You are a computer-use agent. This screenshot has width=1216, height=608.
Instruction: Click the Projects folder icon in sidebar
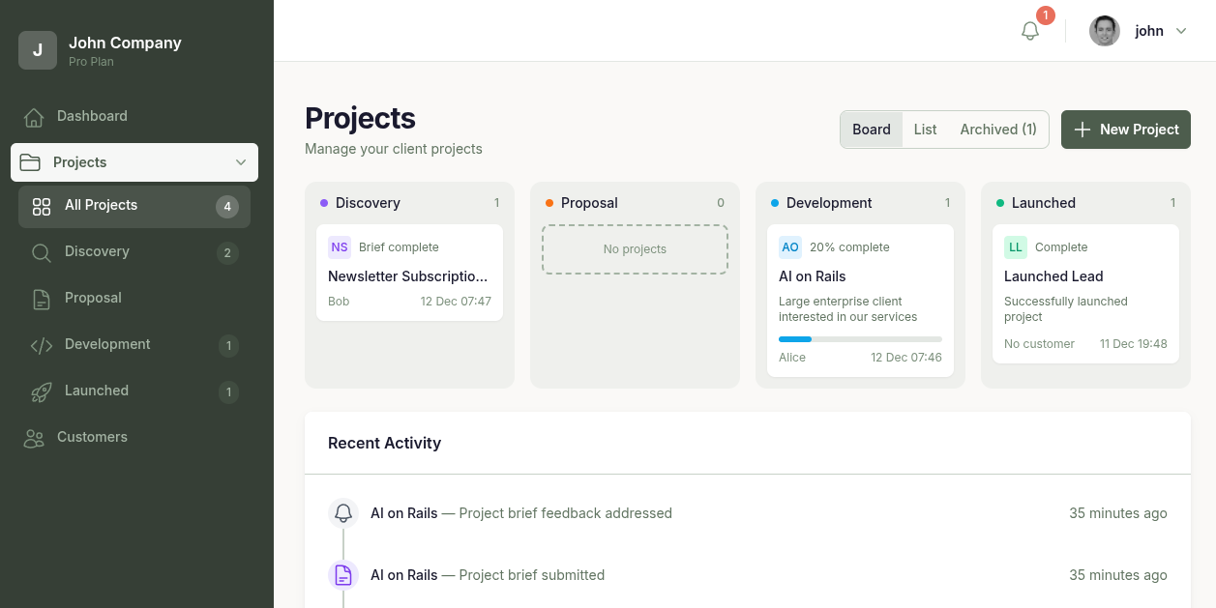[x=30, y=162]
